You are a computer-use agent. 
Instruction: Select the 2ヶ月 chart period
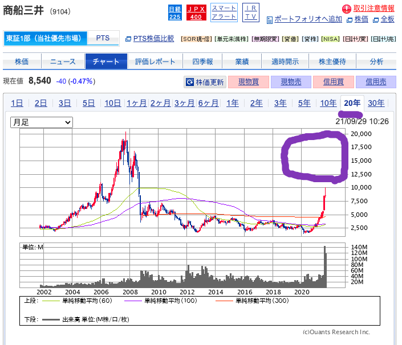[160, 104]
